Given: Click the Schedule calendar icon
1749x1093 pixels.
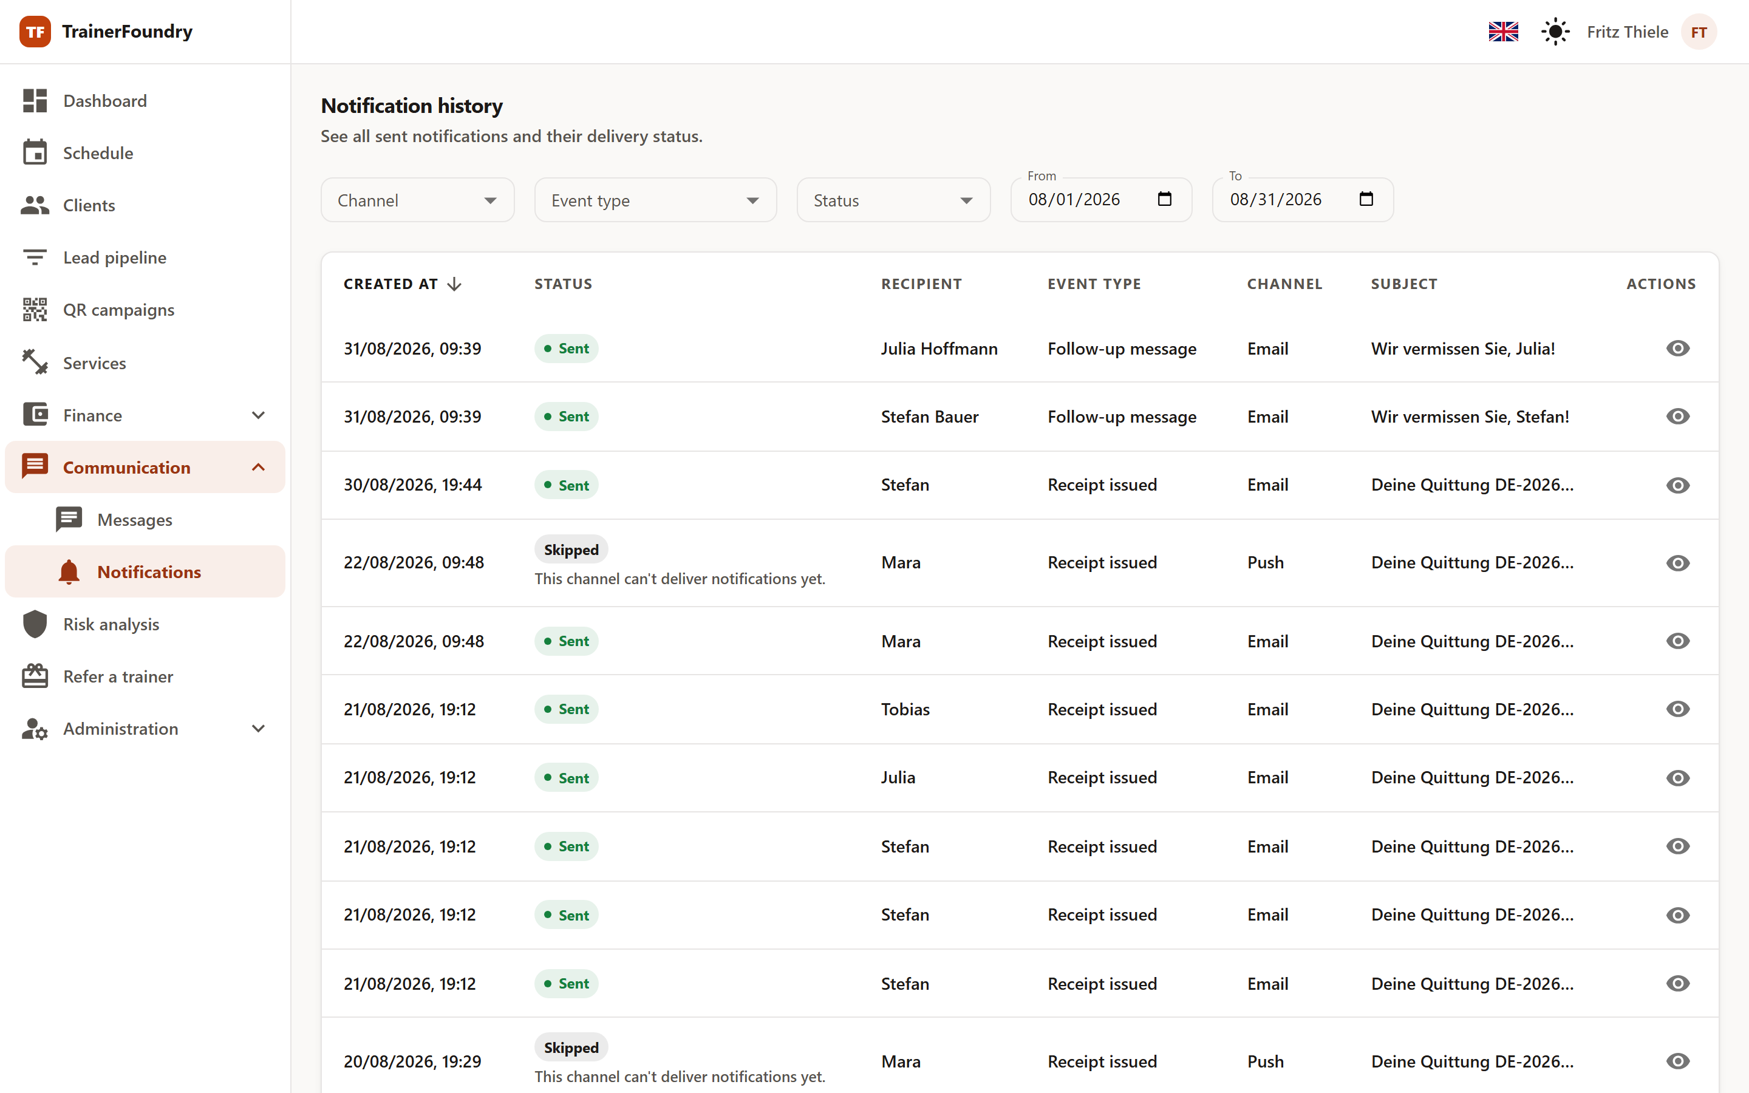Looking at the screenshot, I should (35, 152).
